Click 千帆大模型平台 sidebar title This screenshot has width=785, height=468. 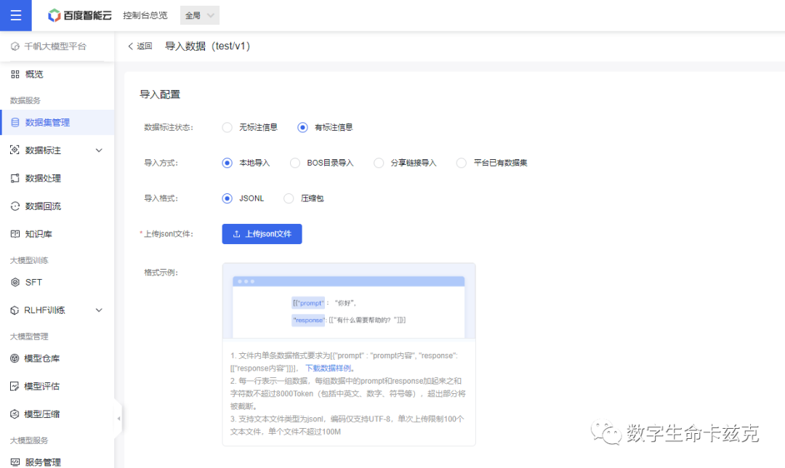pyautogui.click(x=55, y=47)
